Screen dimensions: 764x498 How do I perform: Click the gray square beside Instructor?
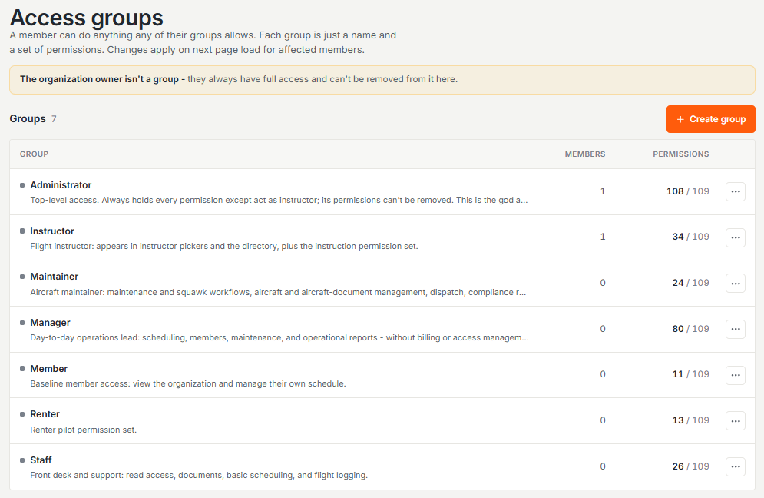[x=22, y=231]
